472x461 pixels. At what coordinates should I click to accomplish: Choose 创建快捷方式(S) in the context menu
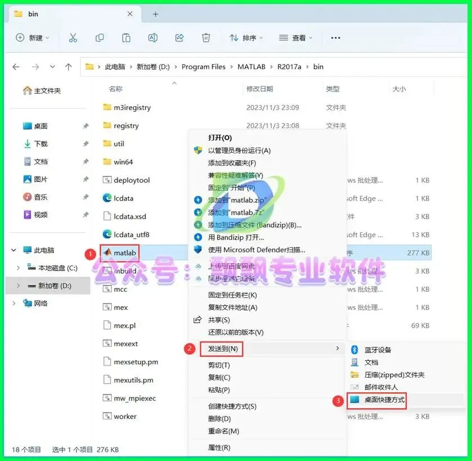tap(232, 406)
